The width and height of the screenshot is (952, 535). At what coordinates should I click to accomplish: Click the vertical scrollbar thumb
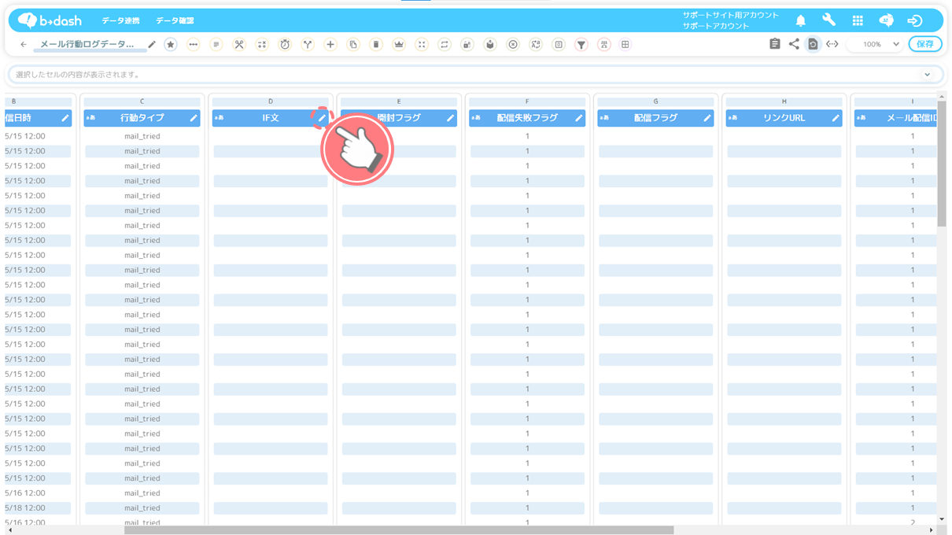942,164
